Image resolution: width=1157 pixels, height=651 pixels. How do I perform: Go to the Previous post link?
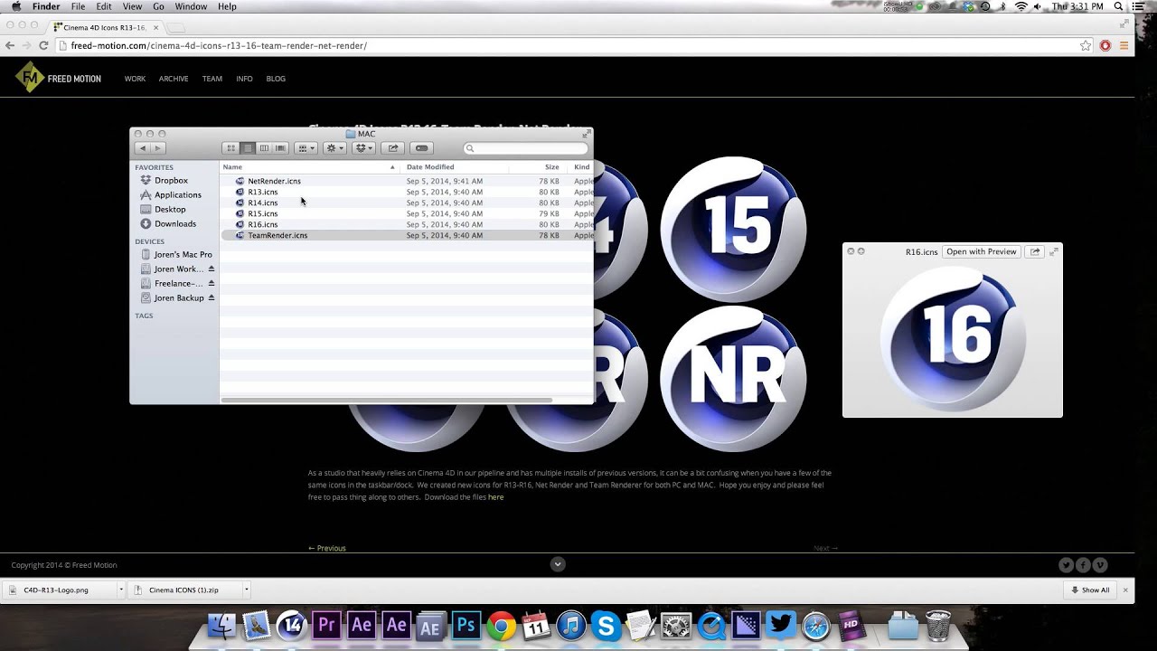coord(327,548)
